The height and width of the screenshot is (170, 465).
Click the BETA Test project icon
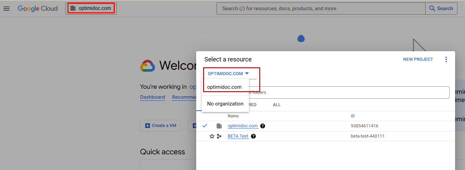coord(219,136)
